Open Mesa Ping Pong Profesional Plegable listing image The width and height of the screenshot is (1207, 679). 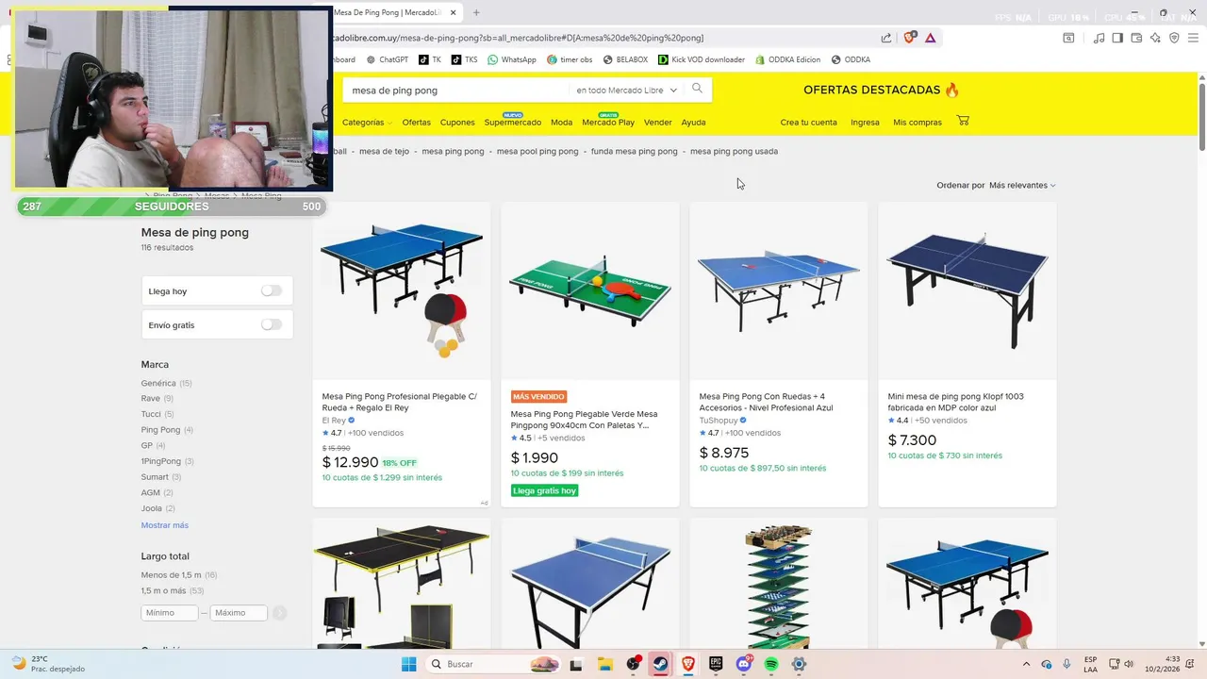(402, 291)
